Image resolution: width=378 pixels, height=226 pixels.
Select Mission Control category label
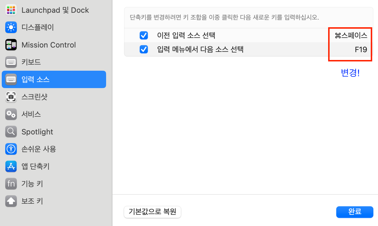pyautogui.click(x=49, y=45)
